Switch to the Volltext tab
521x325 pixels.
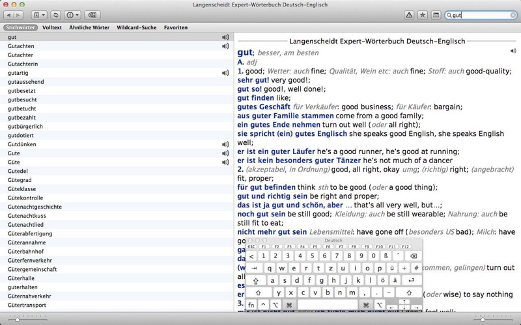[52, 27]
